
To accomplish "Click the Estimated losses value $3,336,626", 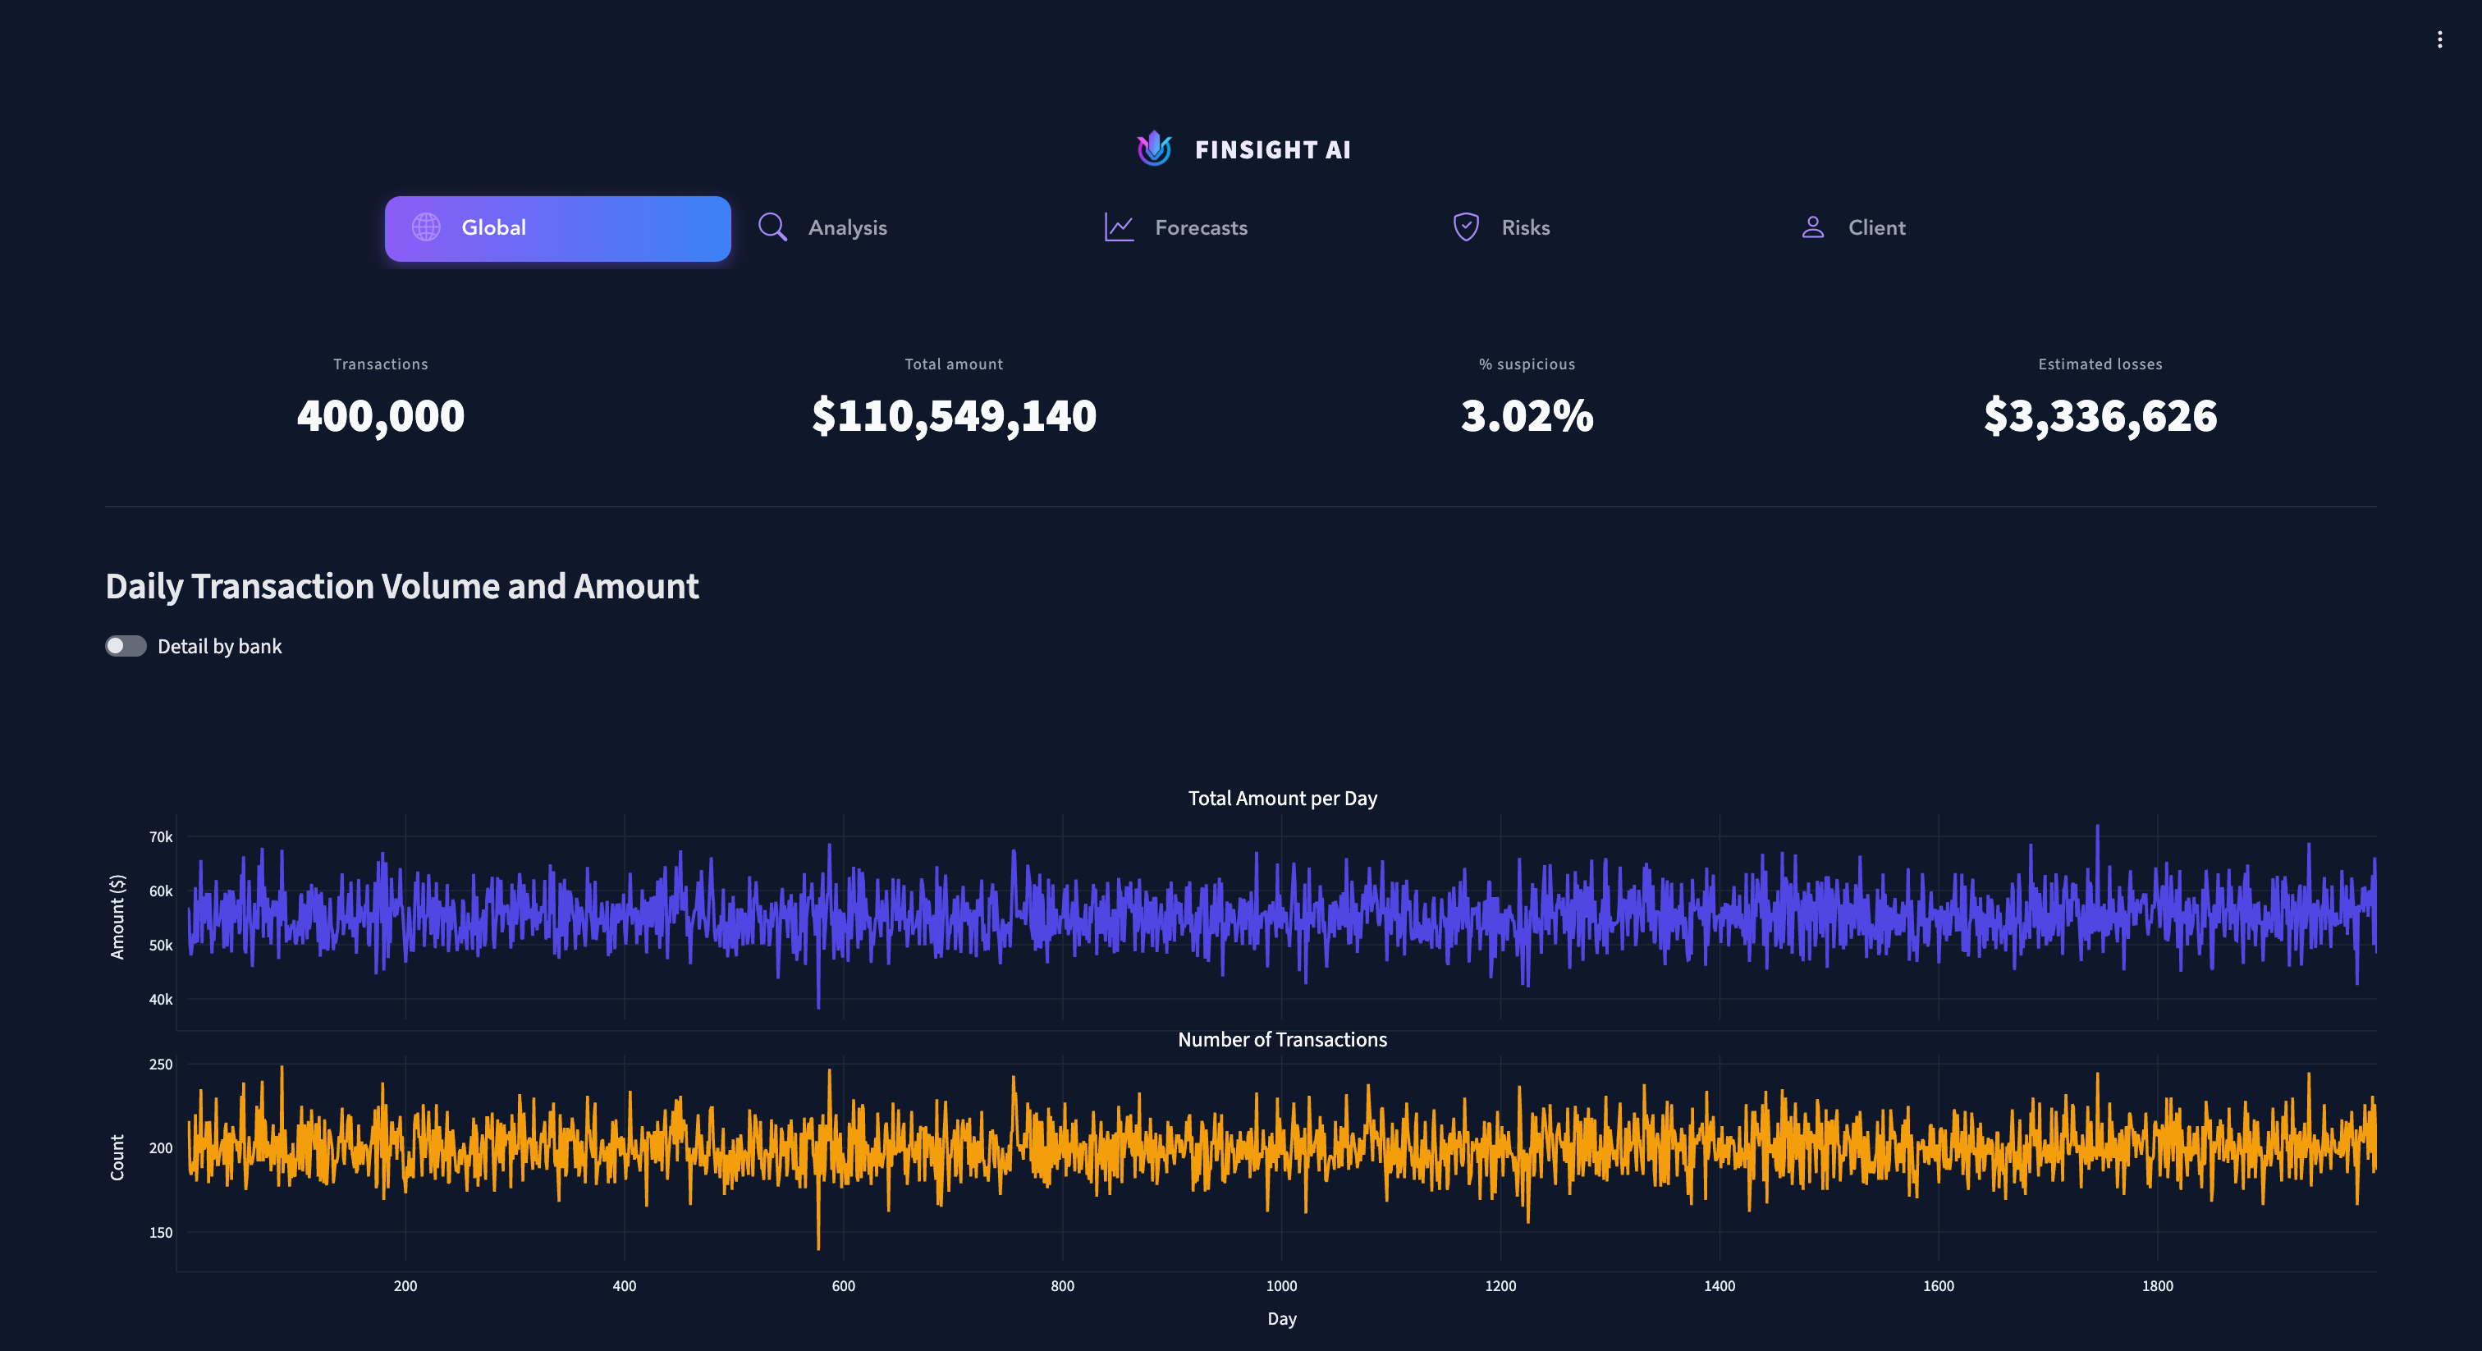I will [x=2100, y=415].
